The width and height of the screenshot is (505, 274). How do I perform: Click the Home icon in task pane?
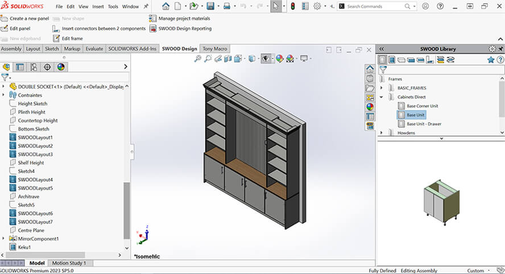tap(370, 69)
